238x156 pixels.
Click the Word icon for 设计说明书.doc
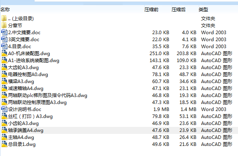[4, 109]
